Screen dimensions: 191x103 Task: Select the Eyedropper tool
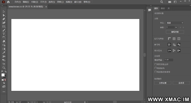click(x=4, y=53)
